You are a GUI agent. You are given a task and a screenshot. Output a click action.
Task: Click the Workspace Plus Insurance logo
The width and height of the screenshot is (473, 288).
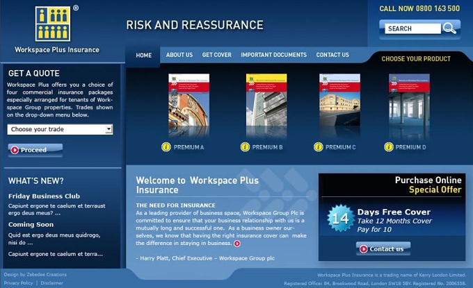pos(53,24)
